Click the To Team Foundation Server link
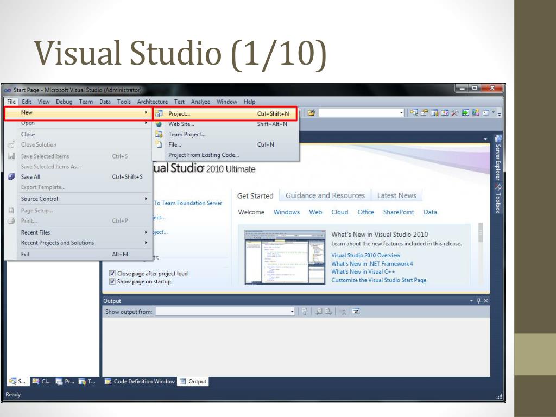 pyautogui.click(x=188, y=203)
